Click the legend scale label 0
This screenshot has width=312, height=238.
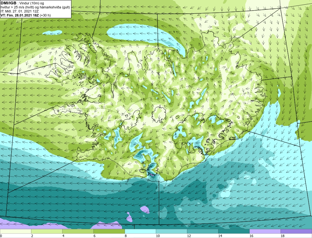1,236
